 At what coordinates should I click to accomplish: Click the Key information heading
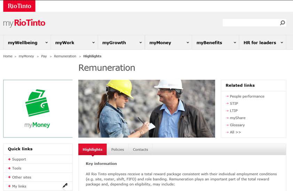(x=101, y=164)
